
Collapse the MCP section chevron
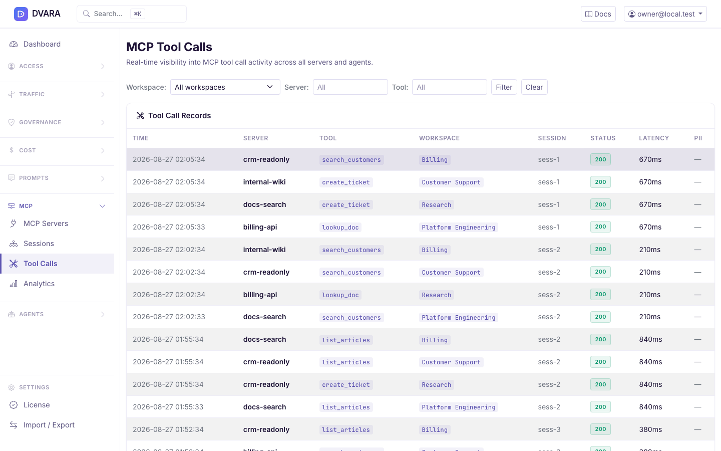pyautogui.click(x=103, y=206)
